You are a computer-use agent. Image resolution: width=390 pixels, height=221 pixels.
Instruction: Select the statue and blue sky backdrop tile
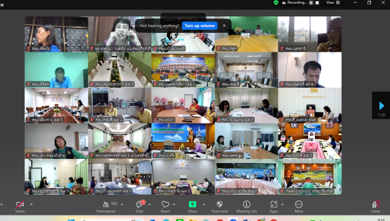[183, 141]
